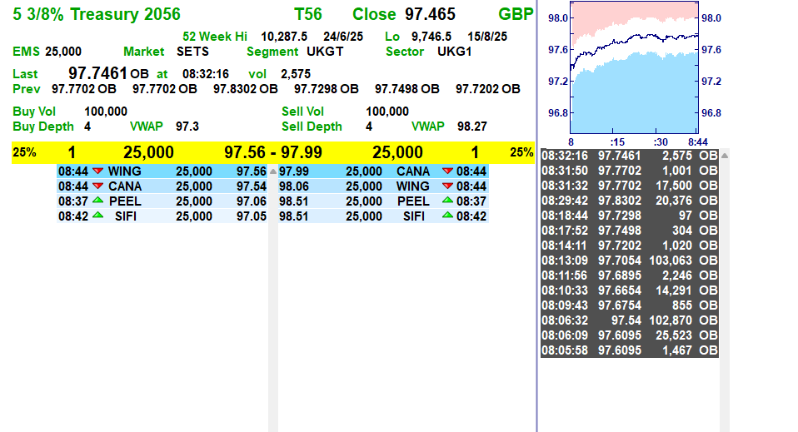Viewport: 798px width, 432px height.
Task: Click the last trade time 08:32:16
Action: pos(206,74)
